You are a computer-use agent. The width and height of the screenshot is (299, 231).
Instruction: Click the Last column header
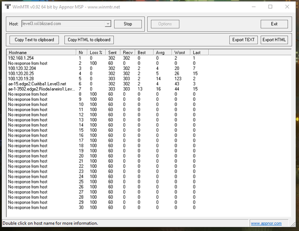(x=199, y=52)
